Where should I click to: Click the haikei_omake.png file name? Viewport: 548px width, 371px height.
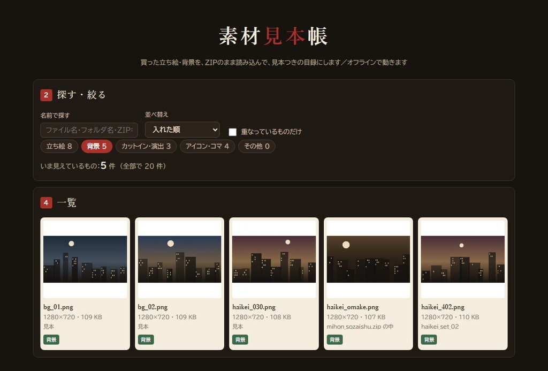click(x=353, y=307)
